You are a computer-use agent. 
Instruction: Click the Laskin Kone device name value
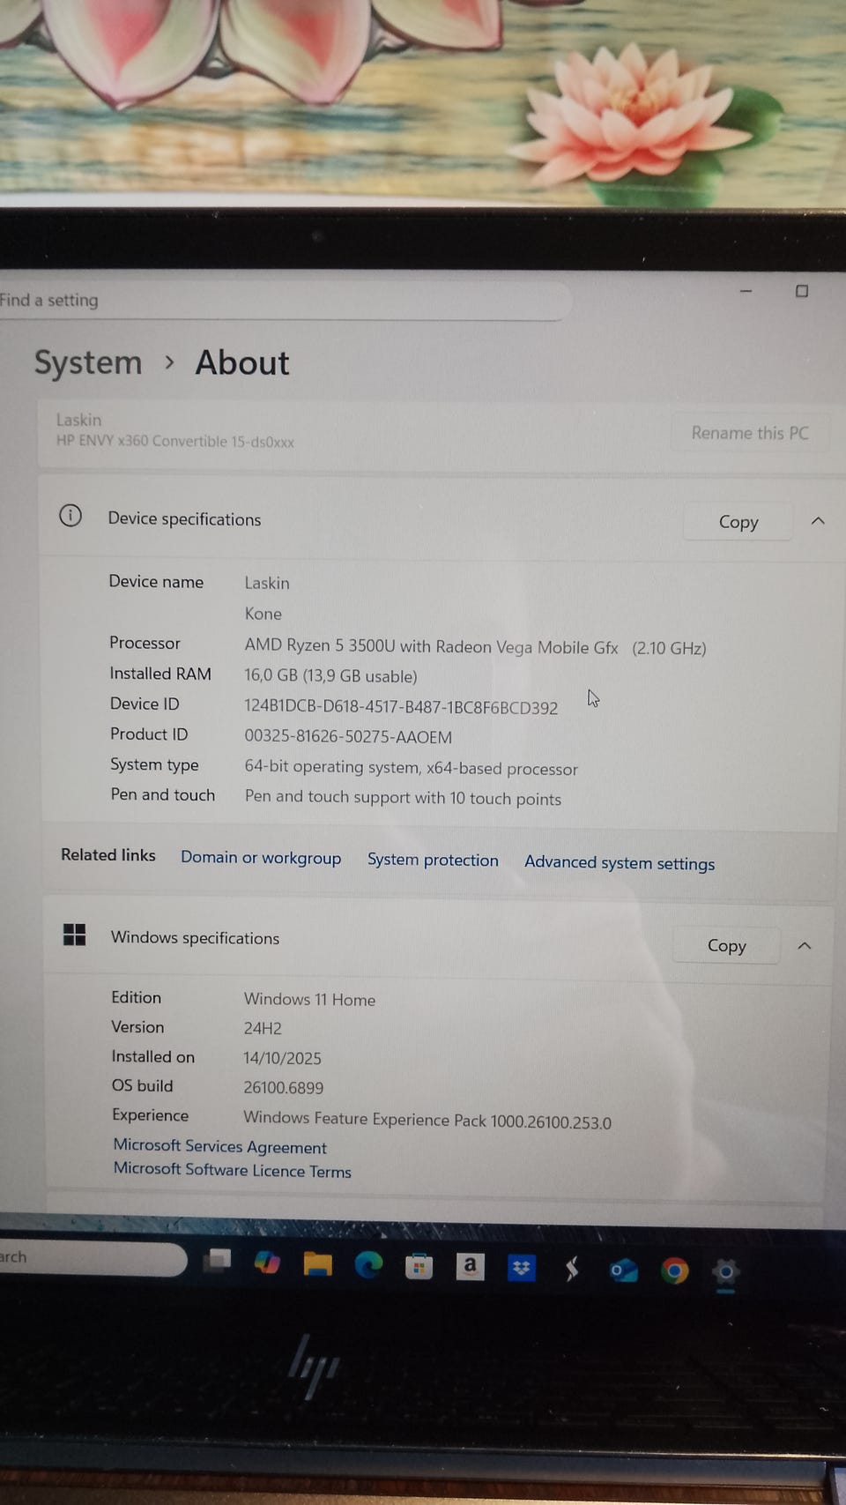(267, 598)
